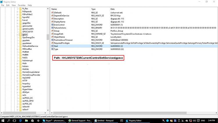Select the ImagePath value icon

click(x=52, y=34)
